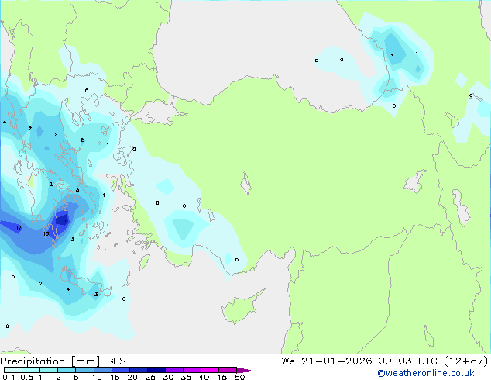This screenshot has height=380, width=491.
Task: Select the navy legend swatch between 25 and 30
Action: point(156,370)
